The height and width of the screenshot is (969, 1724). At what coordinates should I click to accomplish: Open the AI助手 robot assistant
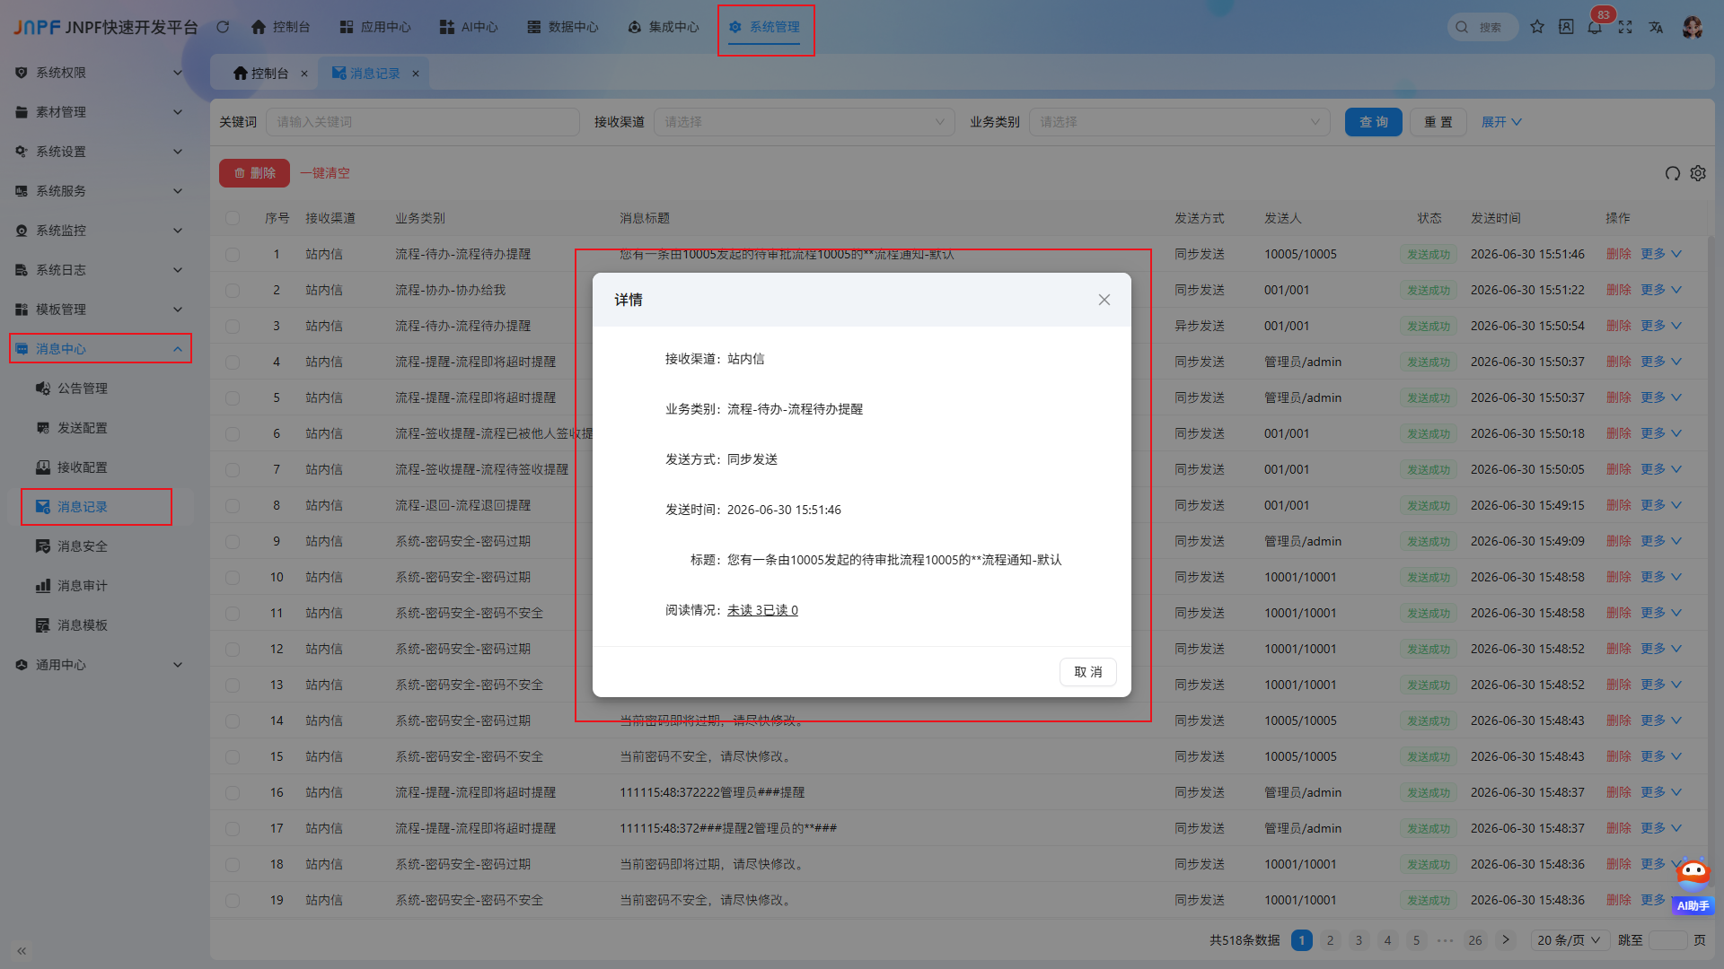tap(1693, 886)
